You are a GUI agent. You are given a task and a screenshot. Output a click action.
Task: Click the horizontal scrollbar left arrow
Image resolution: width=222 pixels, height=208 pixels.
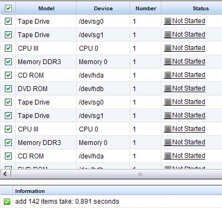point(5,174)
